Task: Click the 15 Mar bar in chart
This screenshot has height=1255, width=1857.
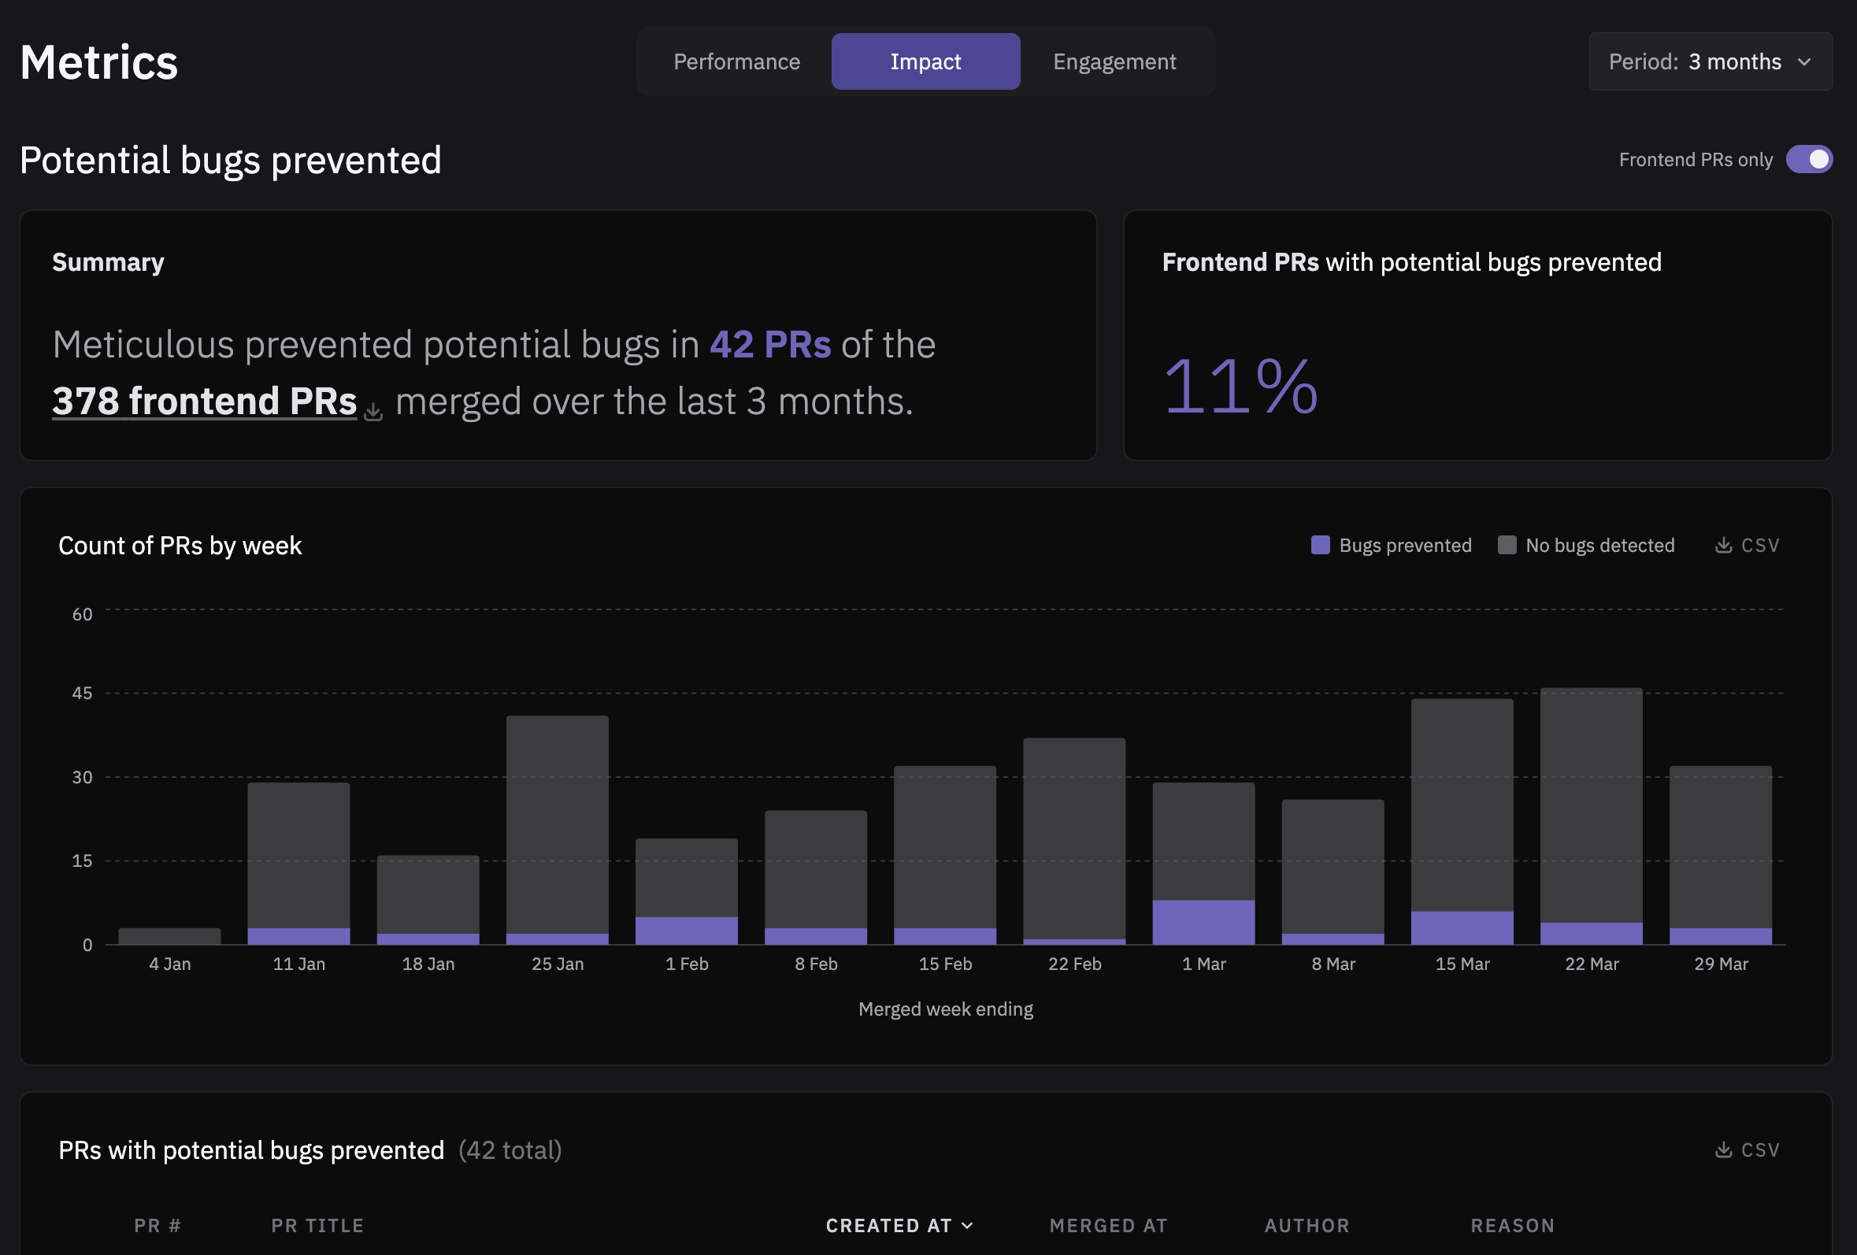Action: pos(1462,821)
